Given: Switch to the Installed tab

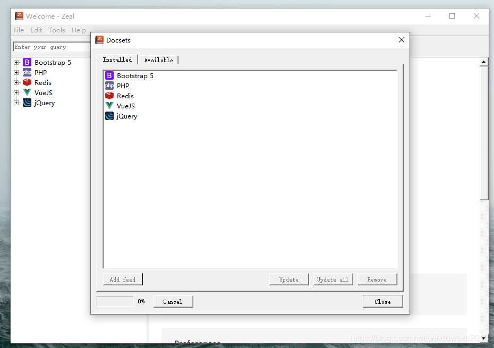Looking at the screenshot, I should (x=117, y=60).
